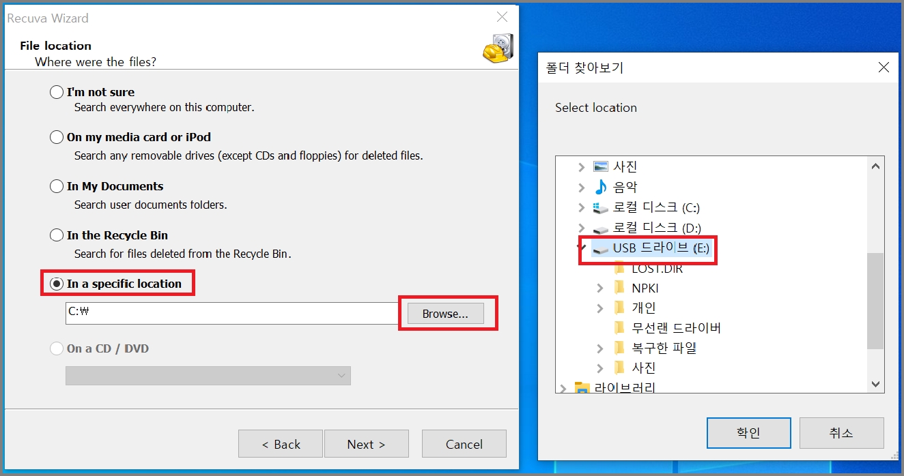Click the USB 드라이브 (E:) drive icon

click(x=601, y=249)
